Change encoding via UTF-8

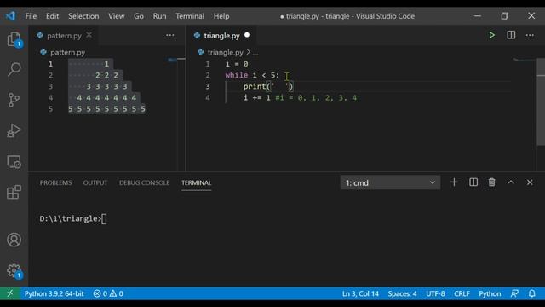pos(435,293)
